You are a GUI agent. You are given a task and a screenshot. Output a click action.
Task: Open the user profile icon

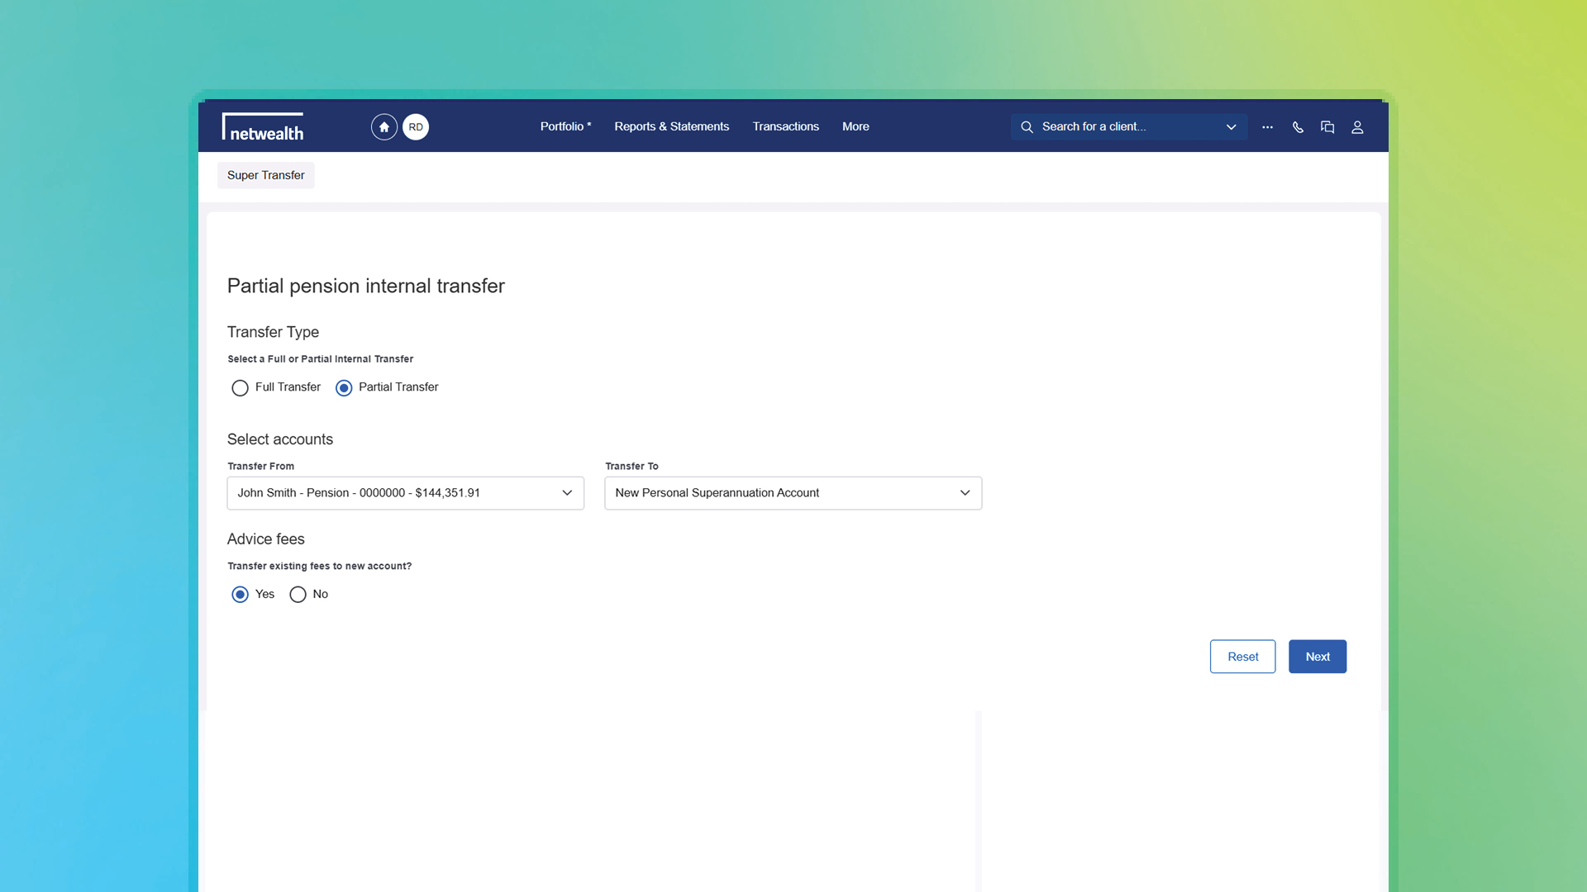point(1357,127)
